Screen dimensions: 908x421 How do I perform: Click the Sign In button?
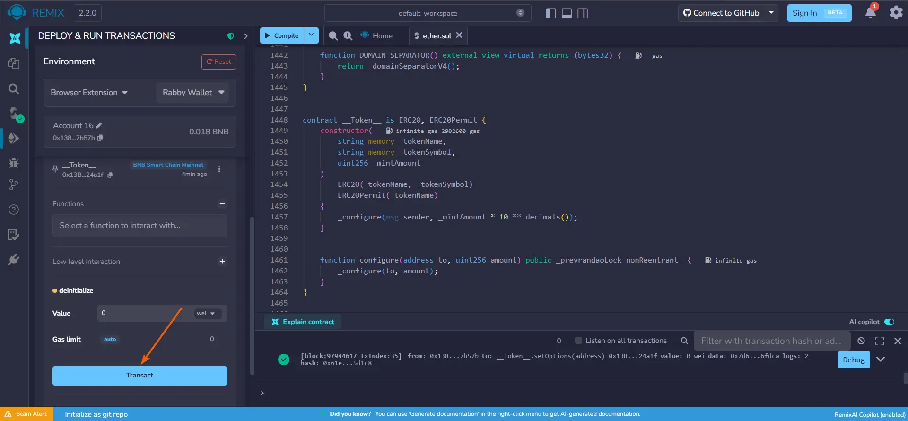pyautogui.click(x=819, y=13)
